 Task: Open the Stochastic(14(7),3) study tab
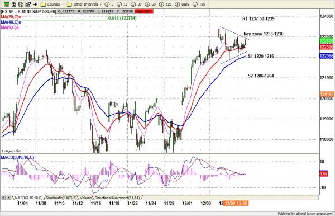pyautogui.click(x=61, y=198)
